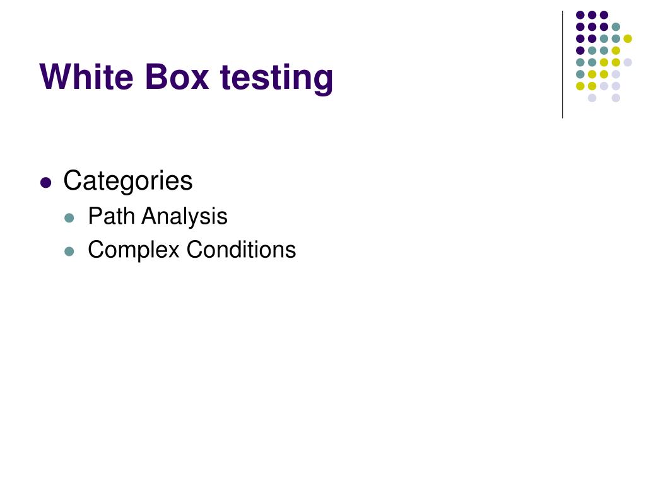Select the word White in the title

coord(86,76)
